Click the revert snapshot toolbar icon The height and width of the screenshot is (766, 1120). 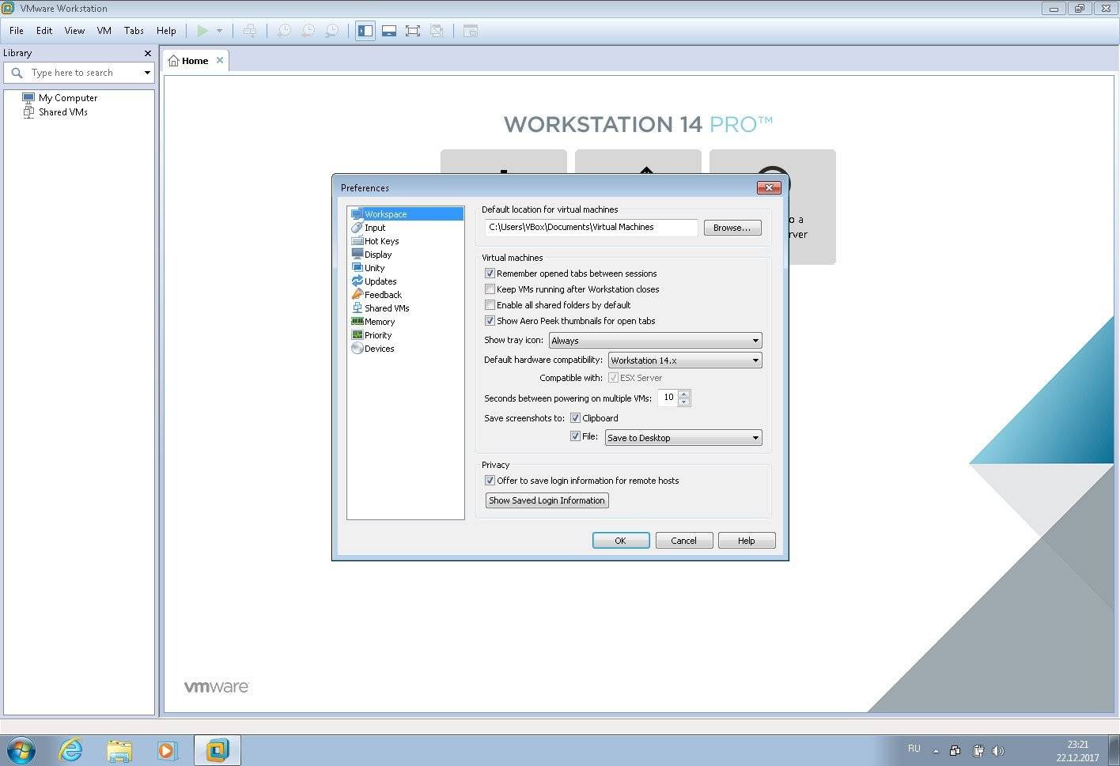[308, 31]
